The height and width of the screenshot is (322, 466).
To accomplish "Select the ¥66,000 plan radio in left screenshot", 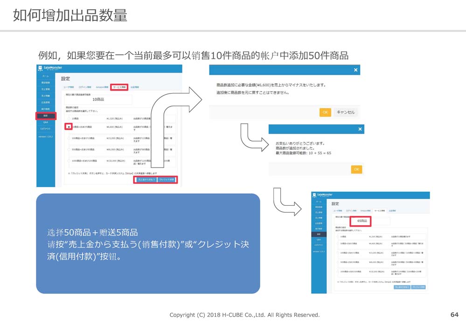I will click(69, 150).
